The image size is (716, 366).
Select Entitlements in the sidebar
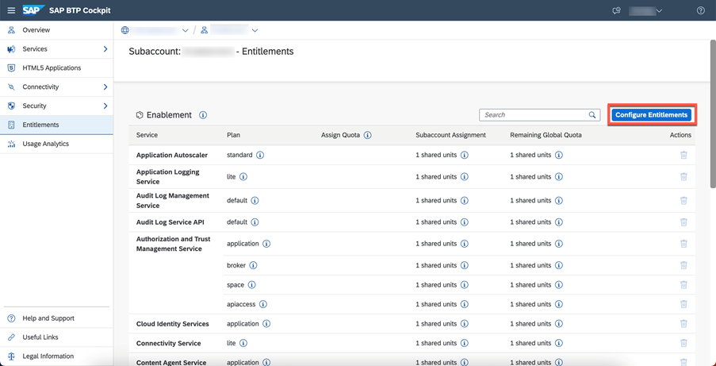56,125
